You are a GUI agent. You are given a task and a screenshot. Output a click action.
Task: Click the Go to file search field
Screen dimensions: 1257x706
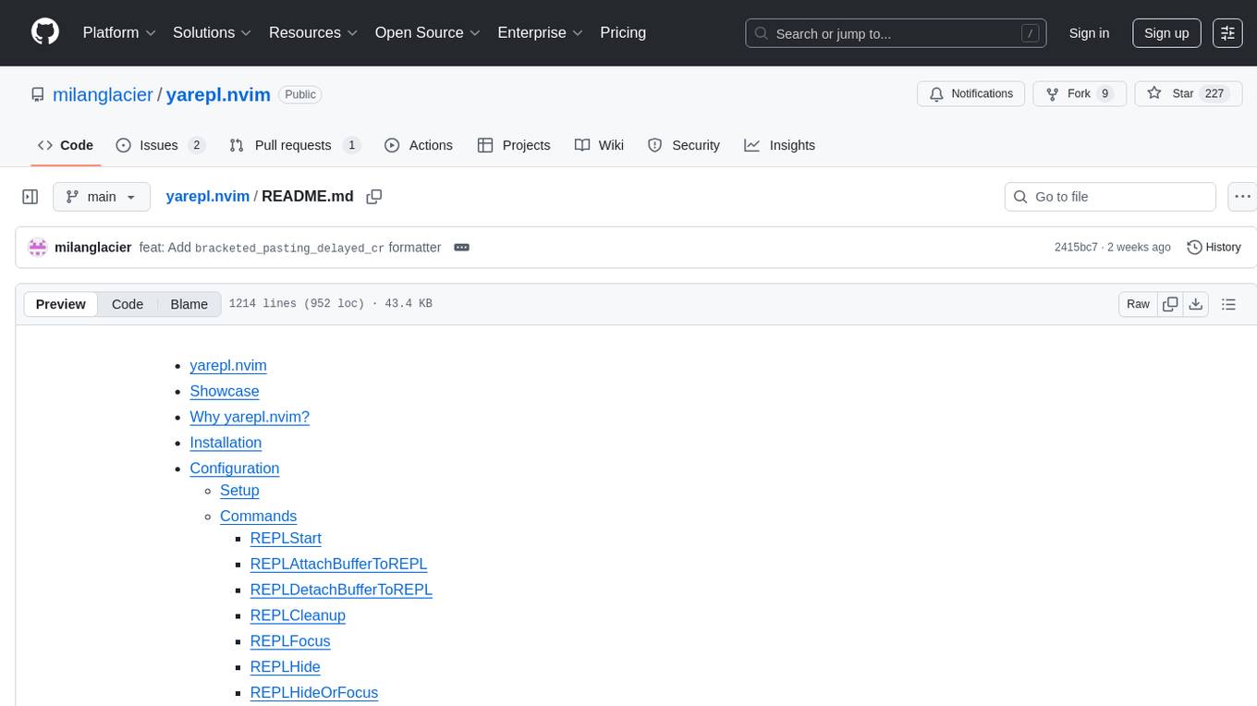pyautogui.click(x=1110, y=197)
